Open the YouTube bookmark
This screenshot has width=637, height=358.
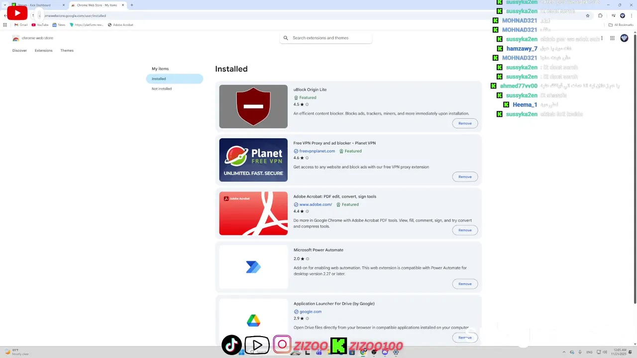coord(40,24)
